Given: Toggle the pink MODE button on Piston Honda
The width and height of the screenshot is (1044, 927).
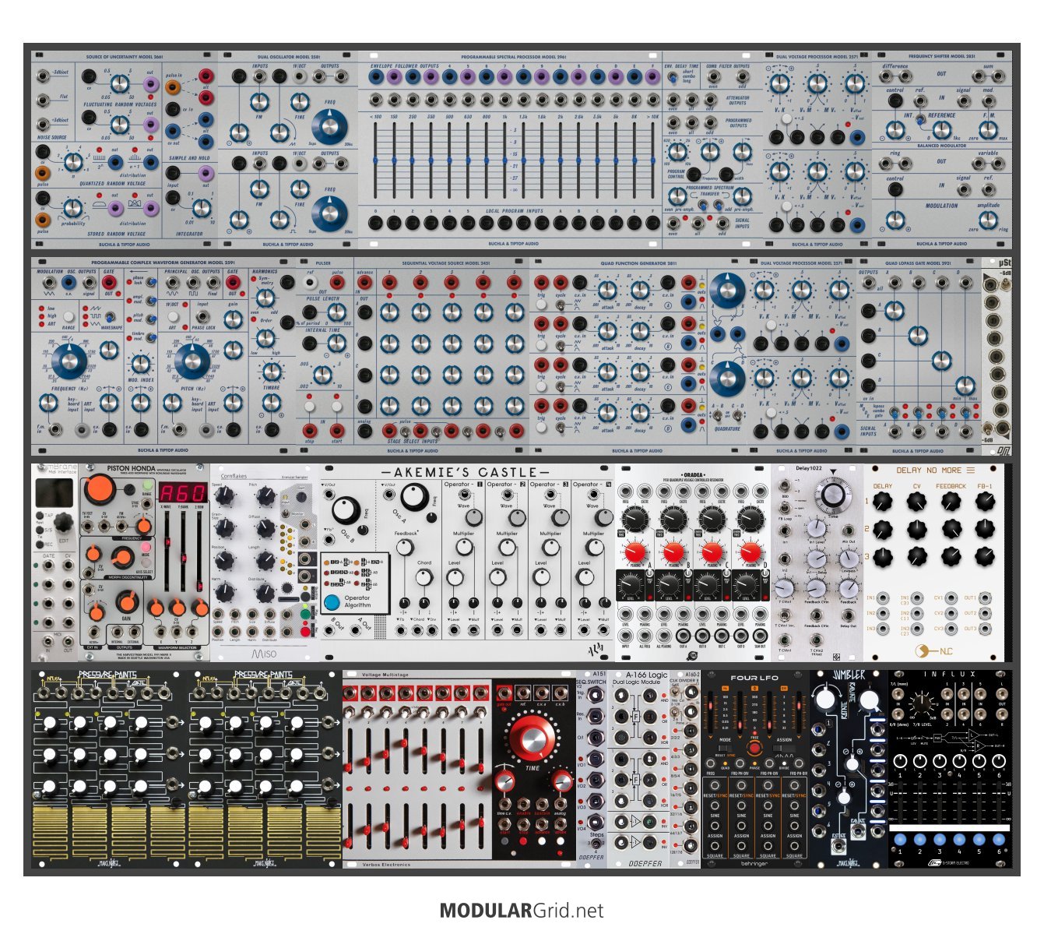Looking at the screenshot, I should point(146,548).
